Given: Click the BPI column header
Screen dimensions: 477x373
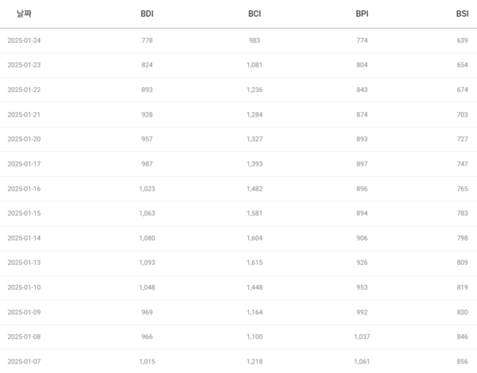Looking at the screenshot, I should point(363,13).
